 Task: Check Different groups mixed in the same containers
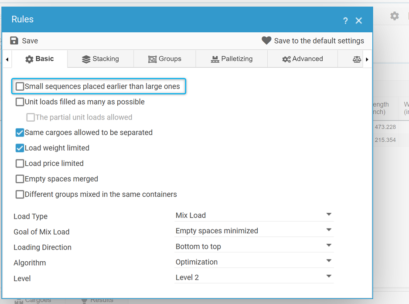(x=20, y=195)
